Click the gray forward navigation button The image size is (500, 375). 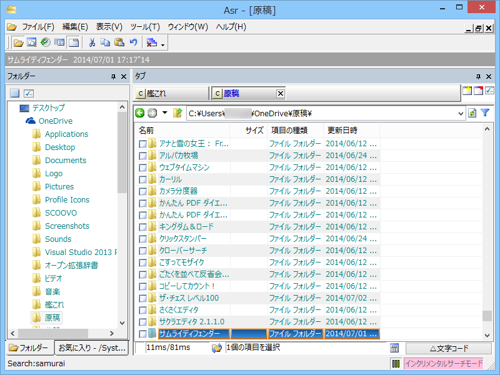pos(152,113)
